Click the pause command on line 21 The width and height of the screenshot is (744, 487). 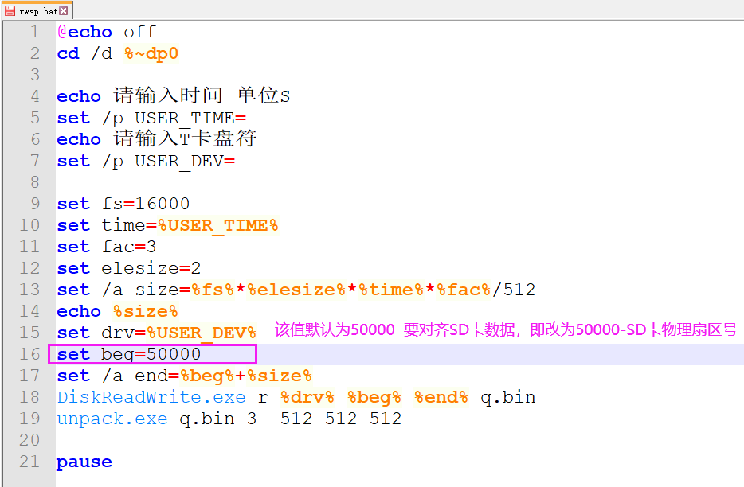(x=84, y=462)
